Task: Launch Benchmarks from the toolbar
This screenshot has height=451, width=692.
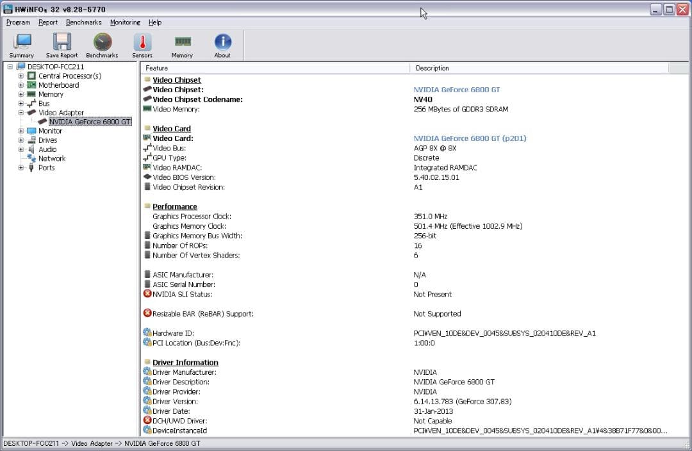Action: (102, 44)
